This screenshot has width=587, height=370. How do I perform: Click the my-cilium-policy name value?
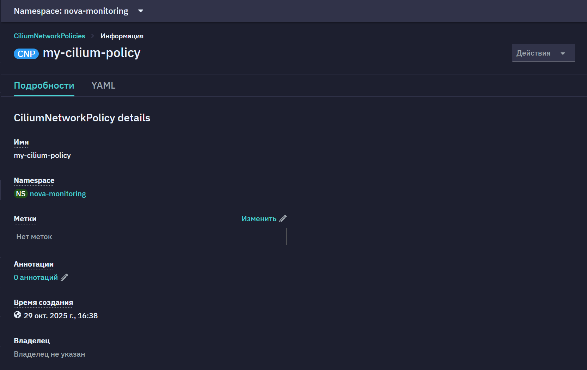tap(42, 155)
